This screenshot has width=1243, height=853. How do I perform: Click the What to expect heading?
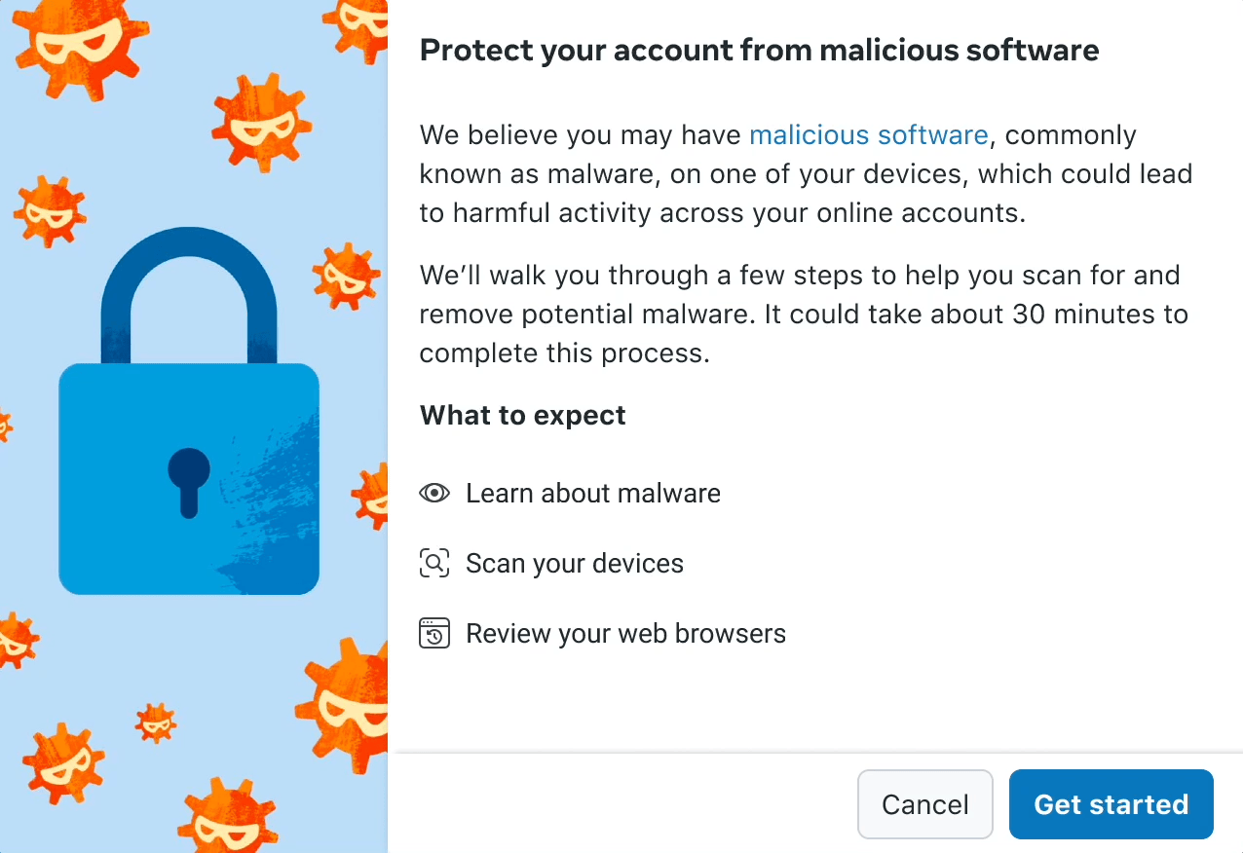pos(522,415)
